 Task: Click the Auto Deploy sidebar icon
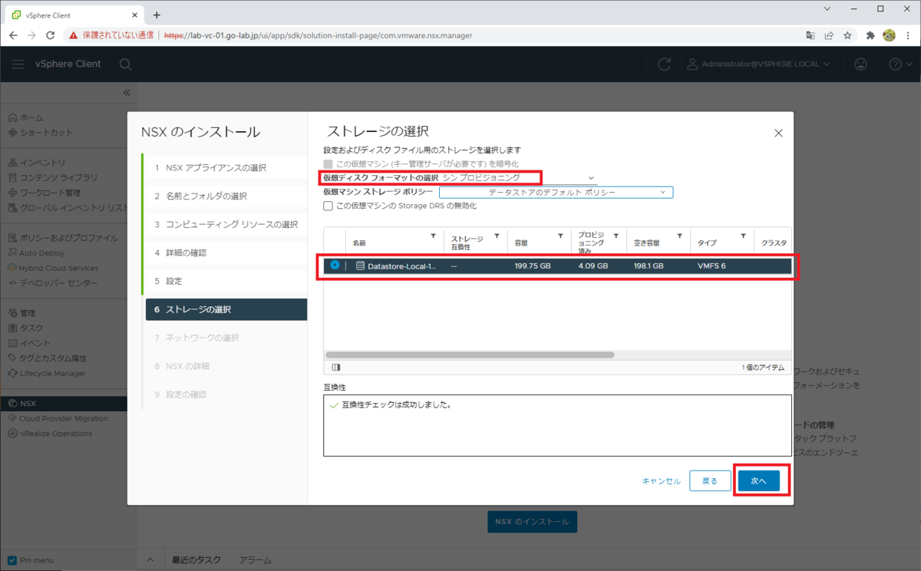(13, 252)
